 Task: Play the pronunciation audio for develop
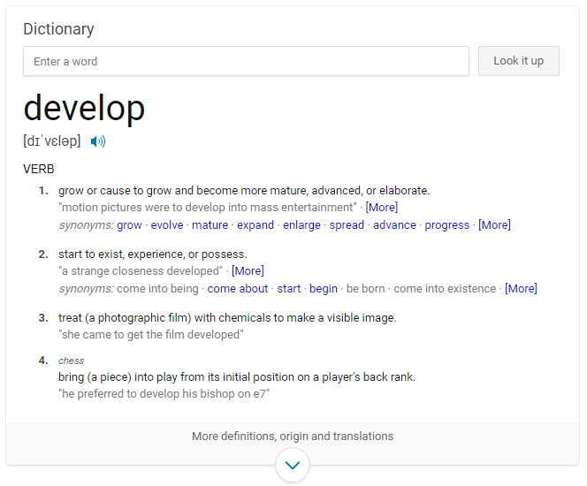click(x=98, y=141)
